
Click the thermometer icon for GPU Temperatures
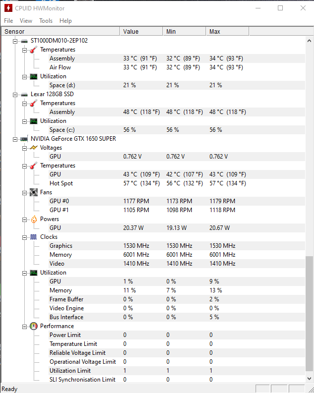tap(34, 166)
